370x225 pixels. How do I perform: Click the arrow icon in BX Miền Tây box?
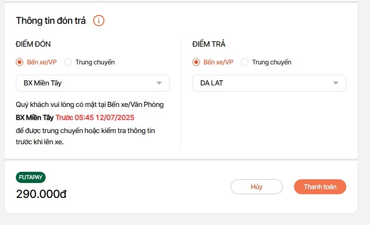pos(159,83)
